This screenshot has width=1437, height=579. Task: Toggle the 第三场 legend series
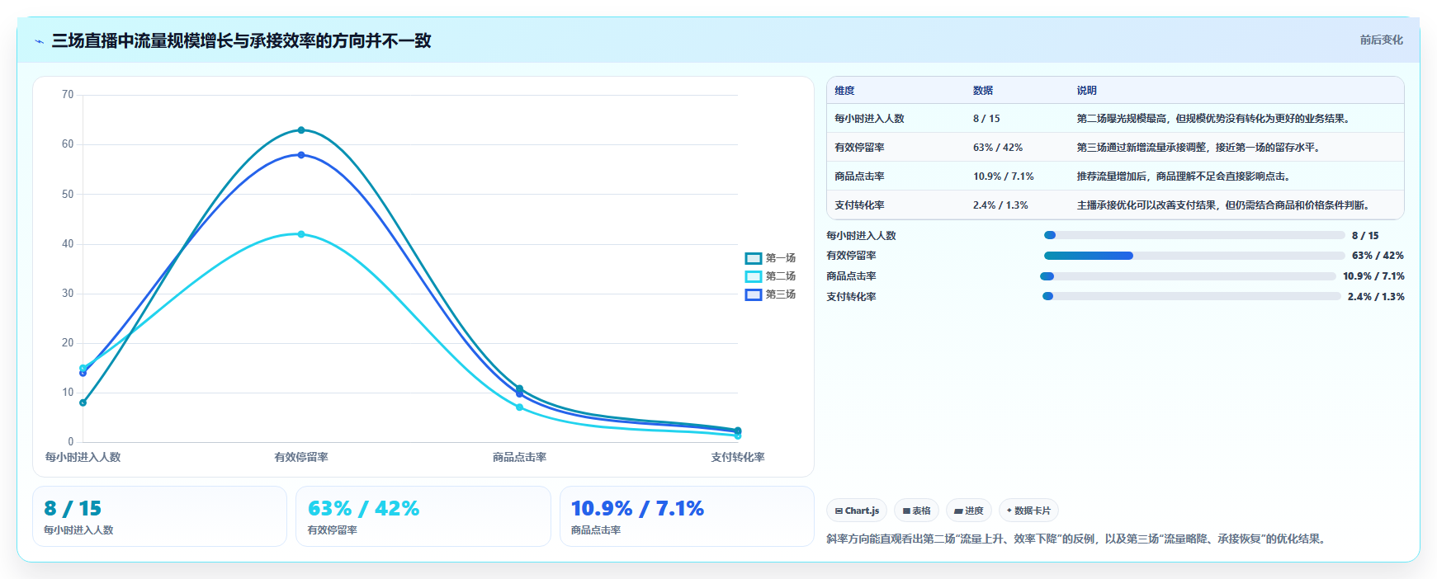pos(770,294)
